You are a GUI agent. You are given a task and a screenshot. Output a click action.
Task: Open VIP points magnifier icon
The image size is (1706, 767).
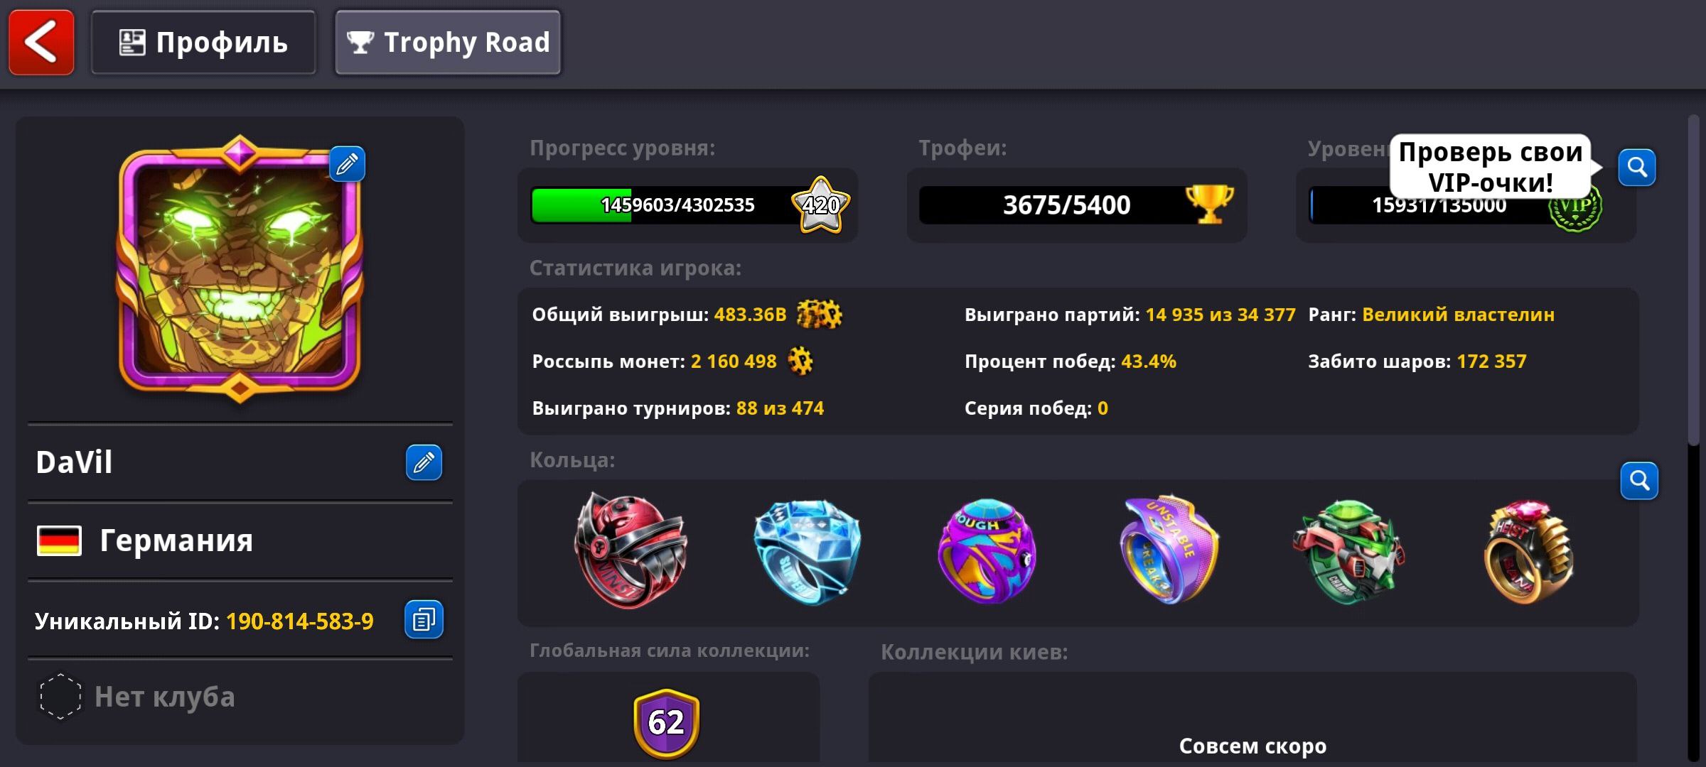1637,168
